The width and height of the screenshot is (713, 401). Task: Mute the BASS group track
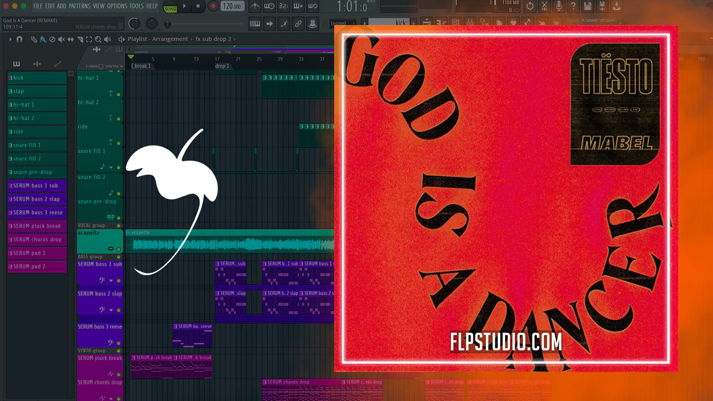(119, 257)
